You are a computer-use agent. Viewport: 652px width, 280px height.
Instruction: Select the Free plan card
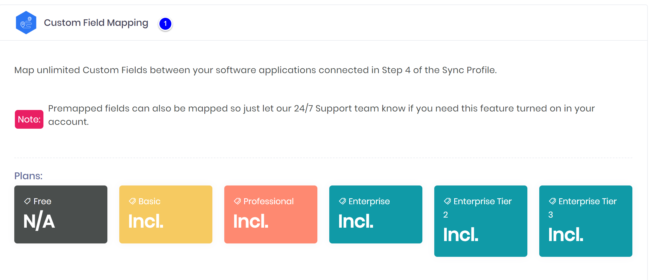tap(61, 214)
